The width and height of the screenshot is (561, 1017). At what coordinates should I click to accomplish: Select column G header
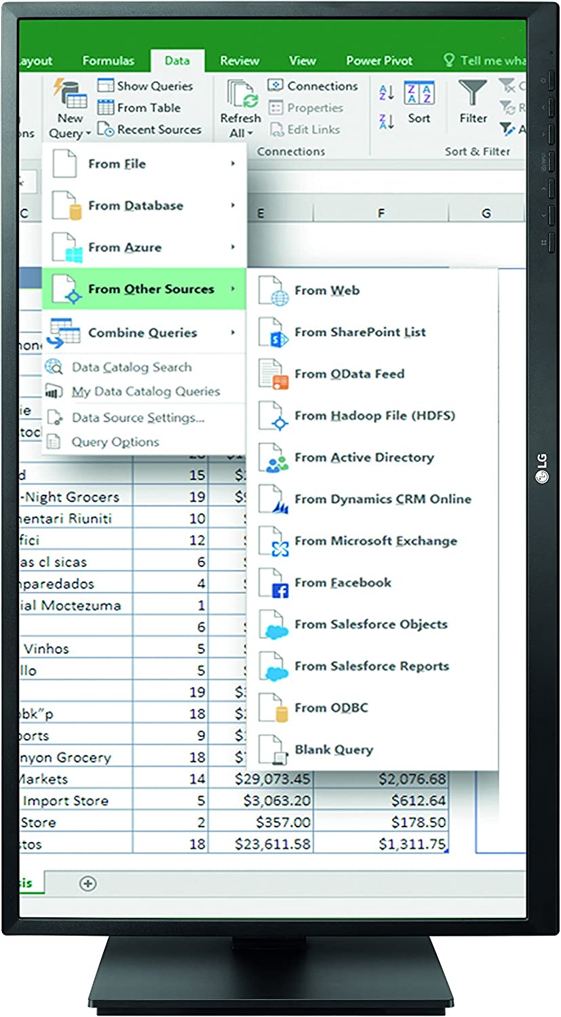pyautogui.click(x=487, y=214)
